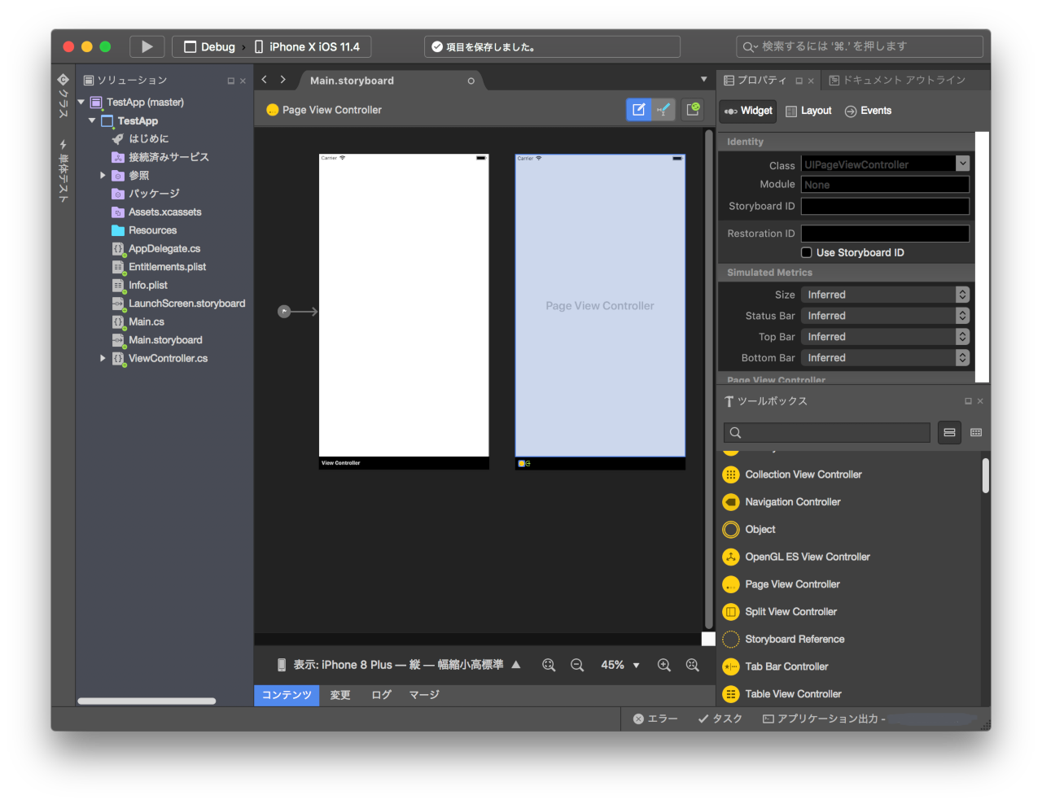
Task: Zoom in on the storyboard canvas
Action: (x=664, y=665)
